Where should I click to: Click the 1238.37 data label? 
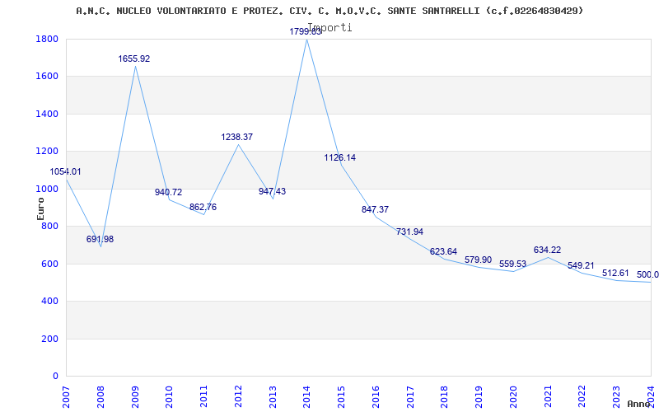click(237, 137)
